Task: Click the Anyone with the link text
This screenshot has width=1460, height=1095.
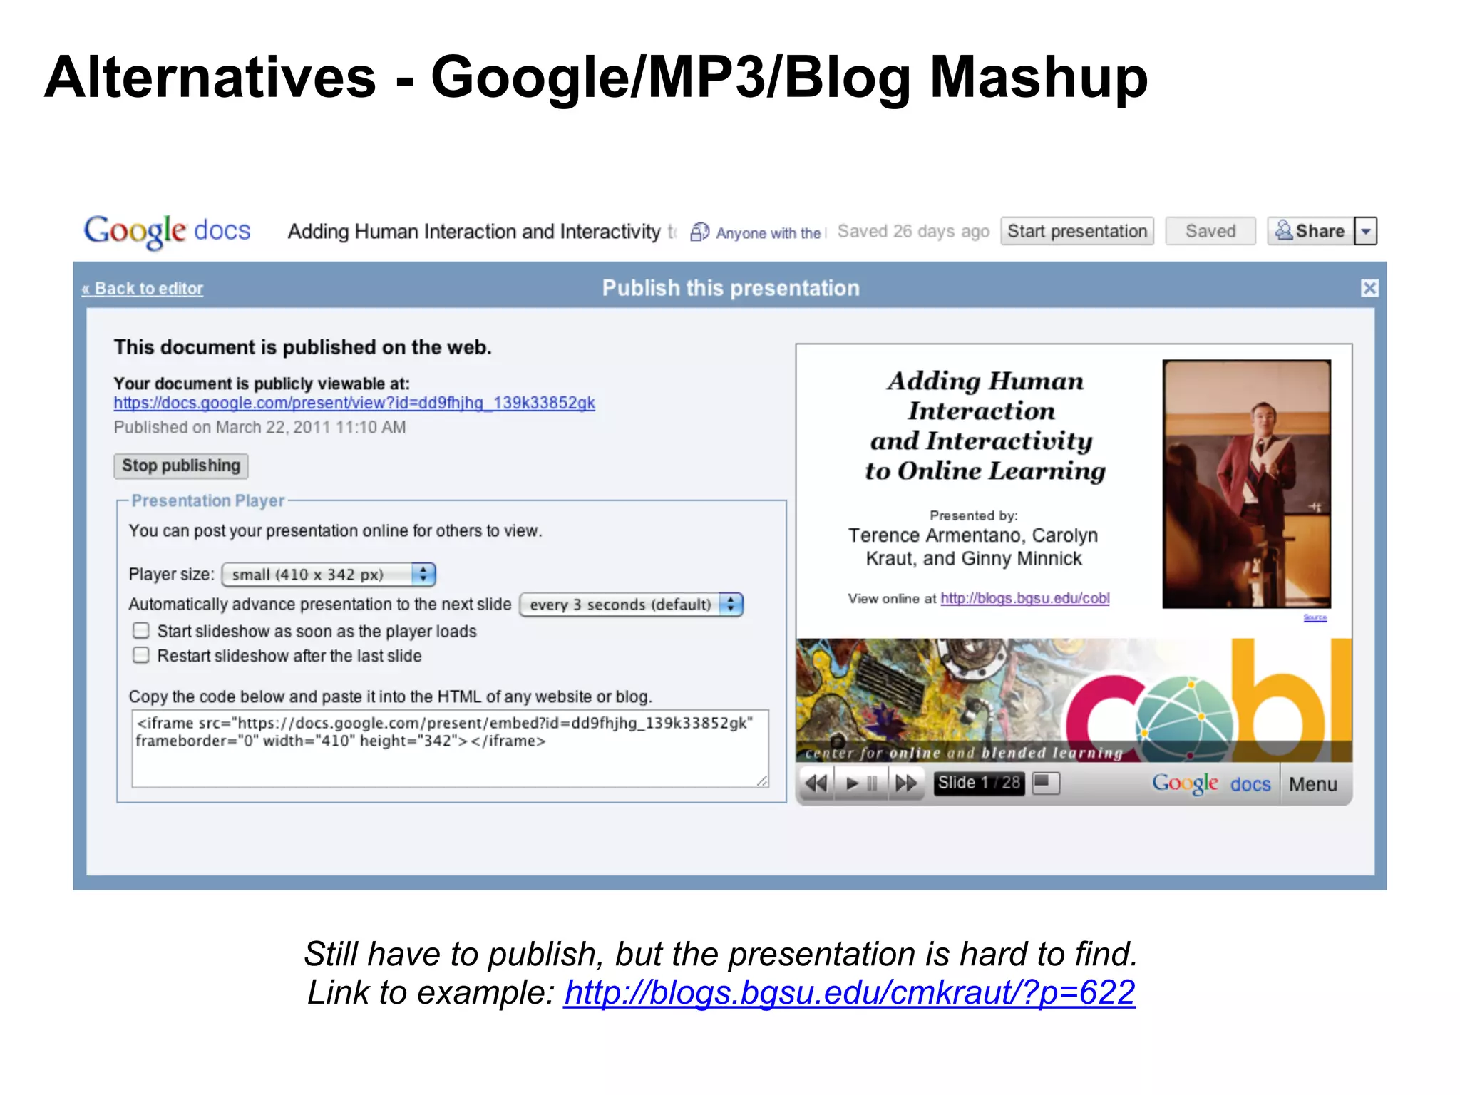Action: 770,233
